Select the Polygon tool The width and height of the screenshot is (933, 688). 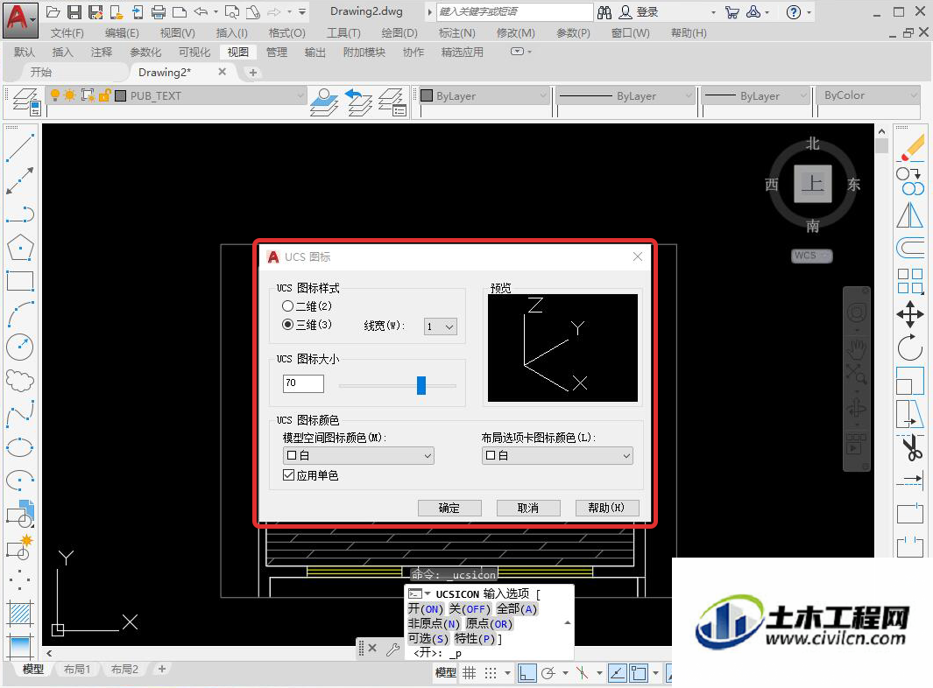[20, 248]
